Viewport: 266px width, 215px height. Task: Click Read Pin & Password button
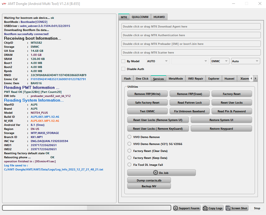232,111
